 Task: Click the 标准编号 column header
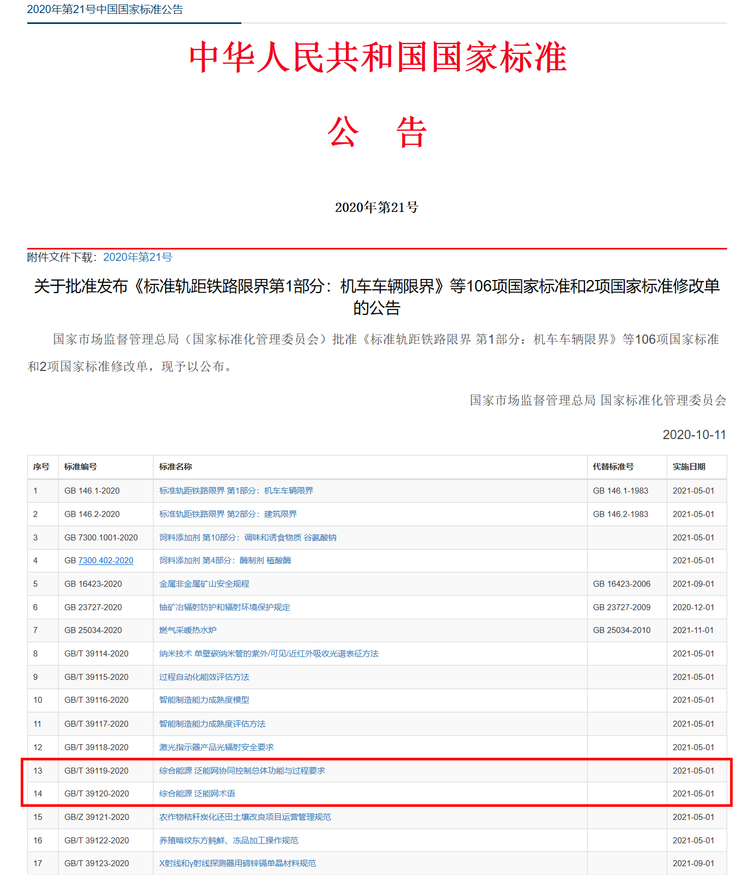pos(81,467)
